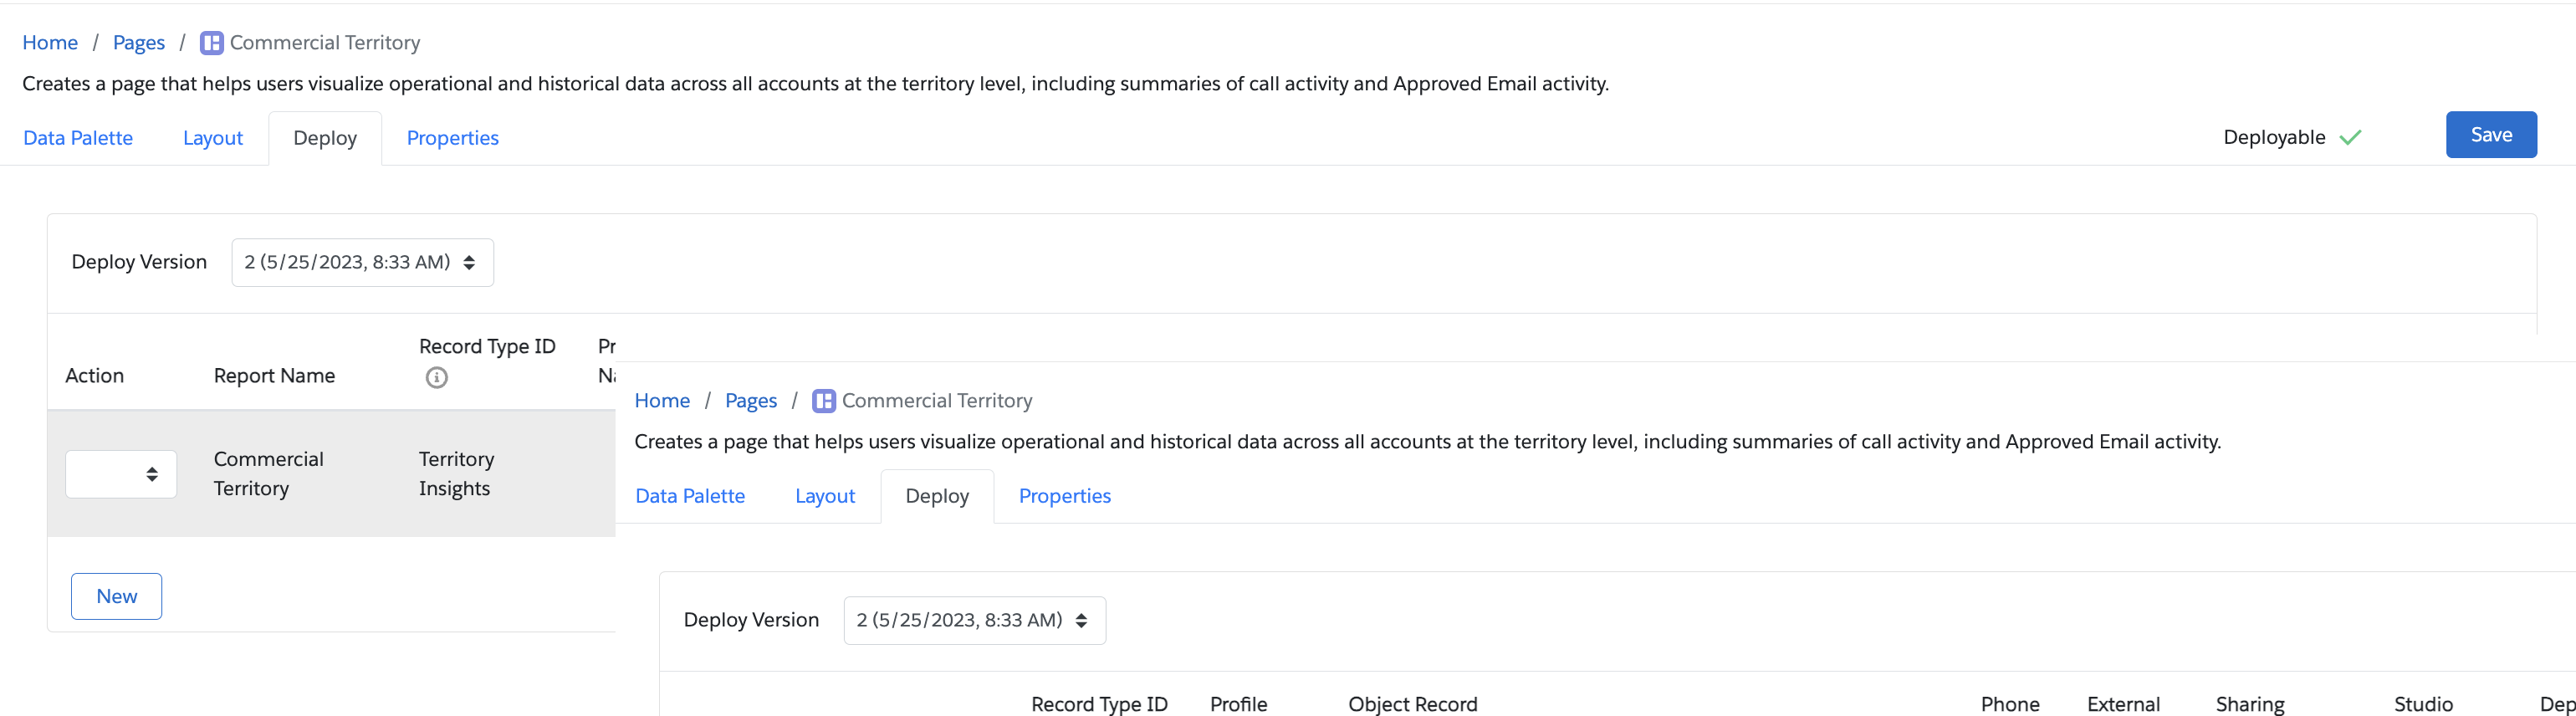Open Pages link in the lower breadcrumb
2576x716 pixels.
pyautogui.click(x=751, y=401)
